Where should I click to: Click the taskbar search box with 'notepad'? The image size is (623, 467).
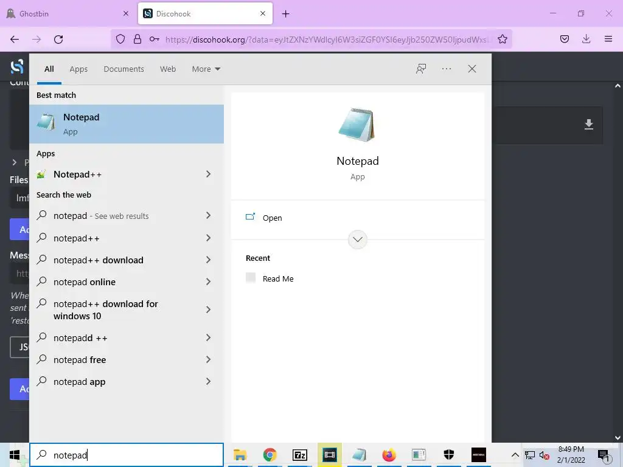tap(127, 455)
